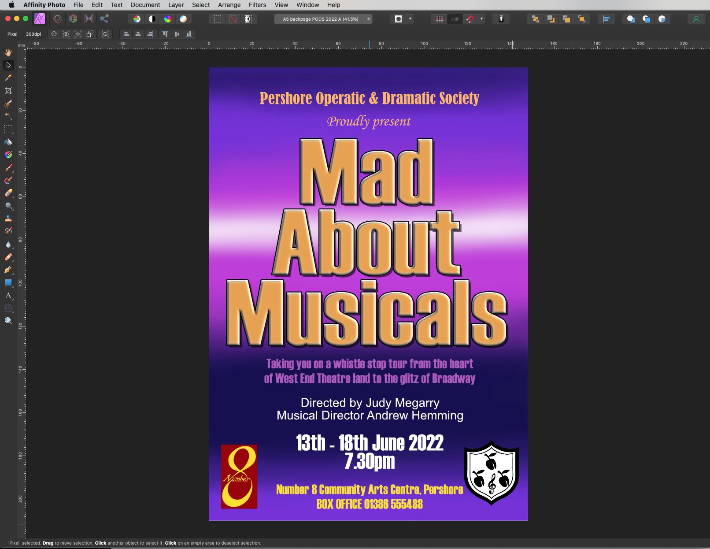The width and height of the screenshot is (710, 549).
Task: Toggle the Force Pixel Alignment button
Action: pos(440,19)
